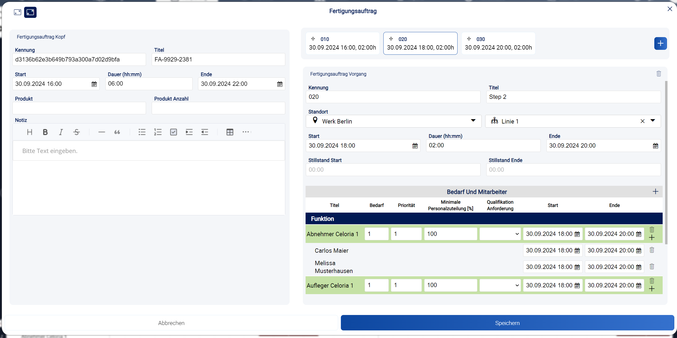This screenshot has width=677, height=338.
Task: Toggle the expanded fullscreen dialog view
Action: pyautogui.click(x=30, y=12)
